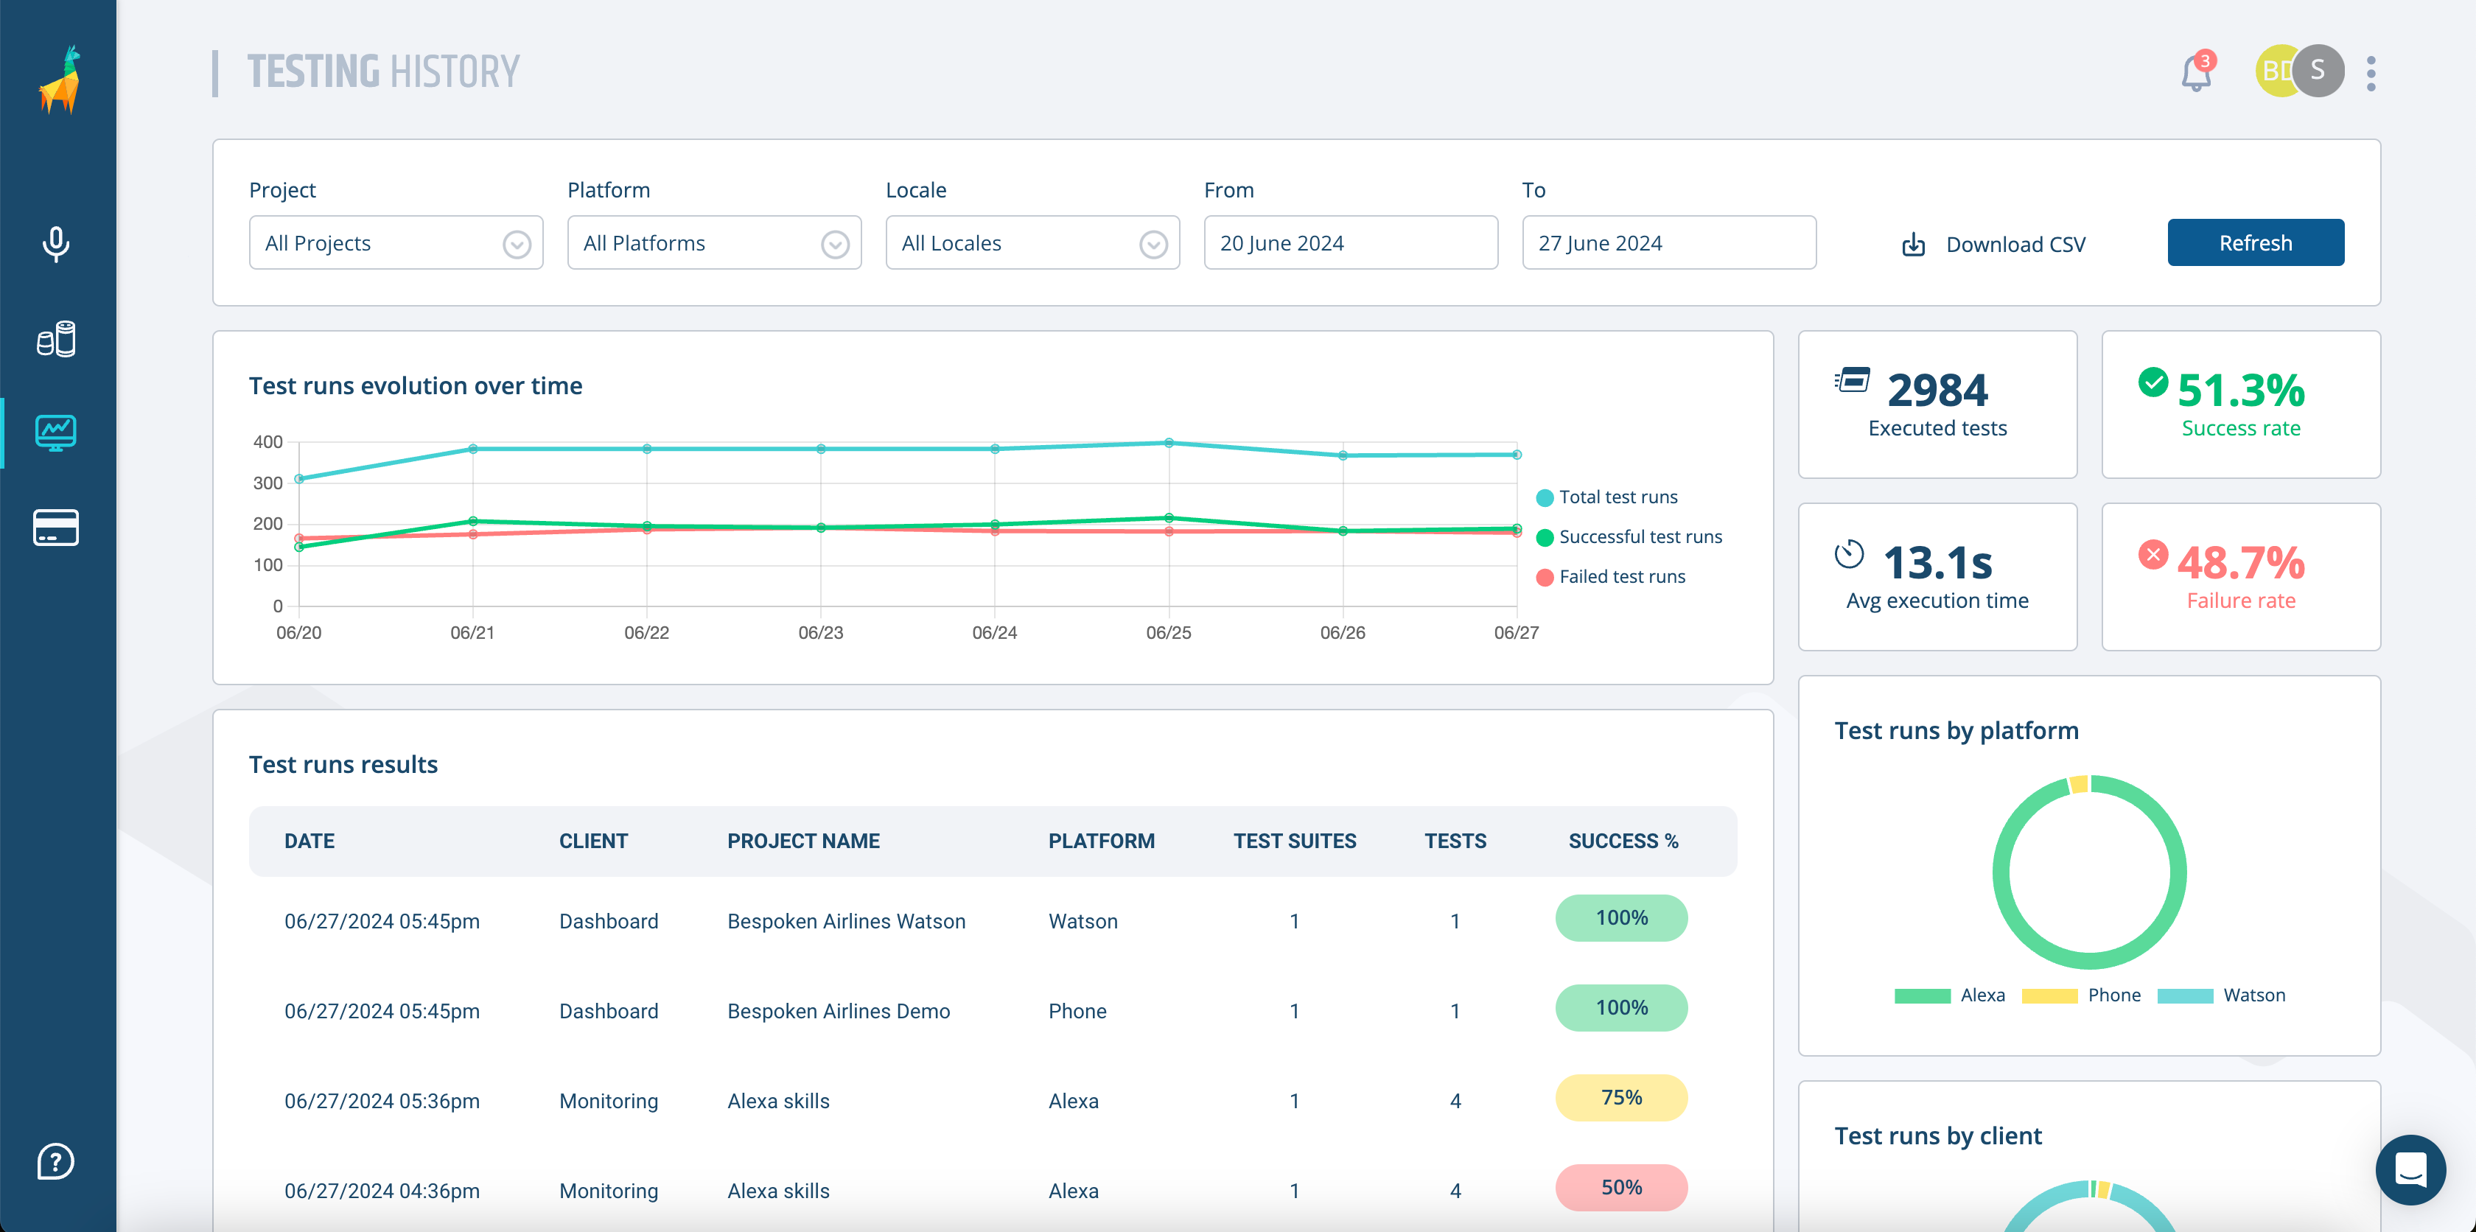Screen dimensions: 2476x1232
Task: Click the Bespoken llama logo
Action: point(60,80)
